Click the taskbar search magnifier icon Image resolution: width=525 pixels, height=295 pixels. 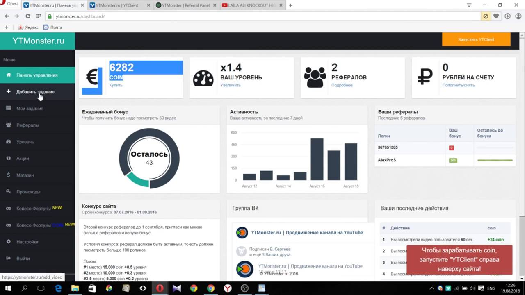(x=25, y=288)
